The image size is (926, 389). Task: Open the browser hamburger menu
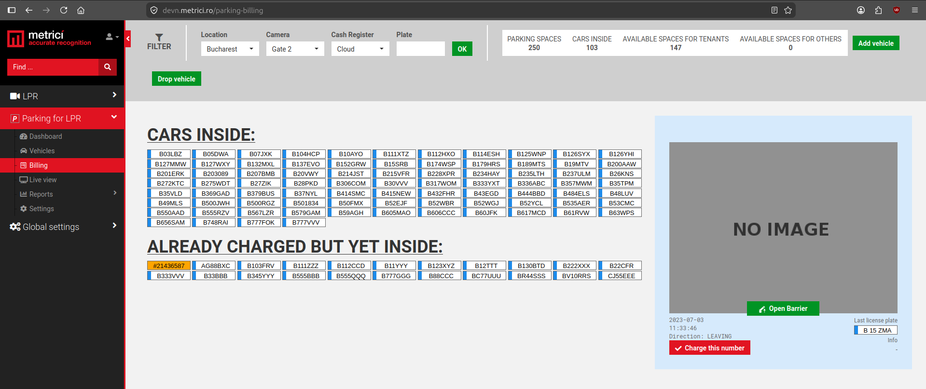[914, 10]
